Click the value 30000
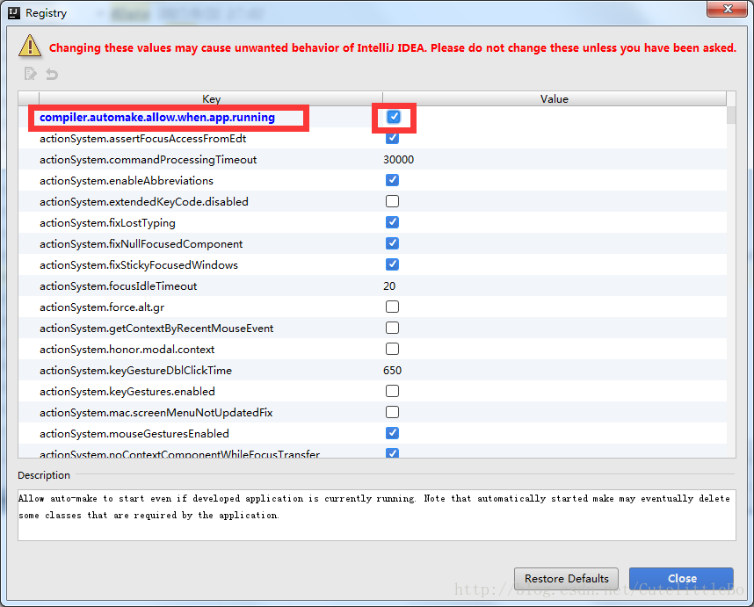Viewport: 754px width, 607px height. click(399, 160)
